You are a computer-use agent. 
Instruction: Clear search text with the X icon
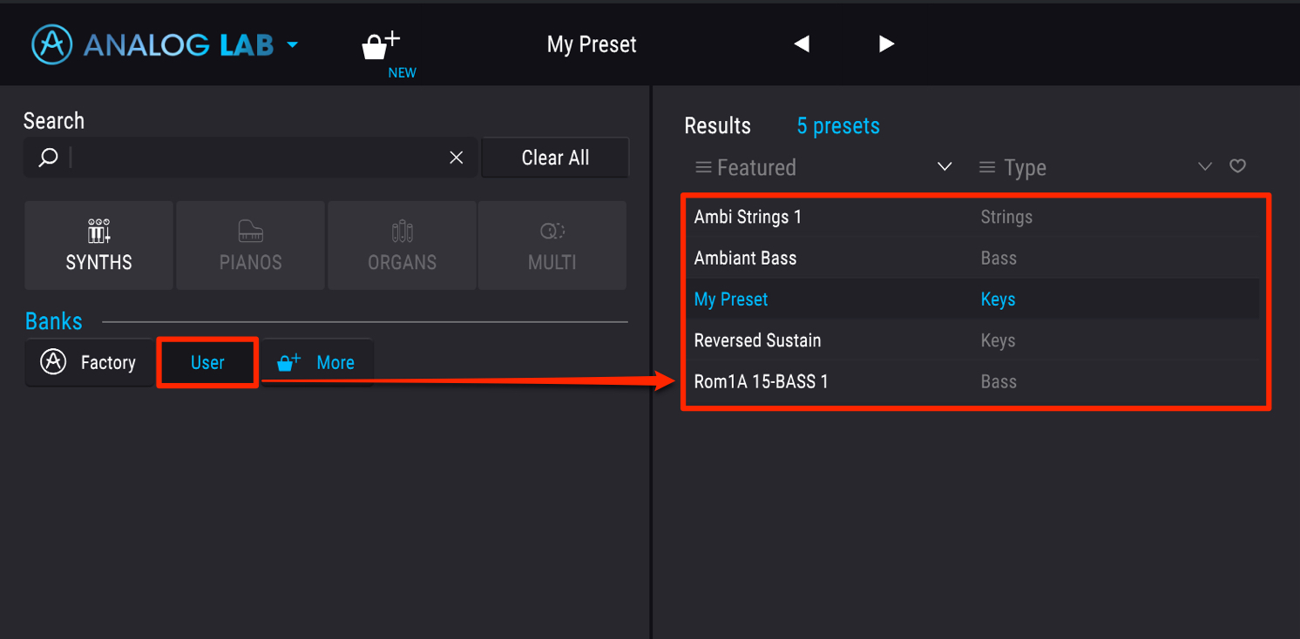tap(456, 158)
